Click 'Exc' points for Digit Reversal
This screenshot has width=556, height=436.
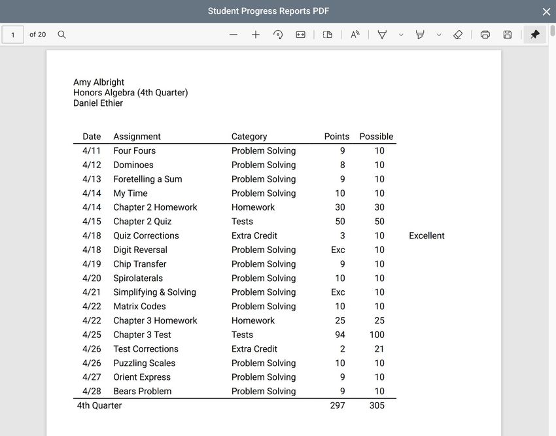pos(338,250)
